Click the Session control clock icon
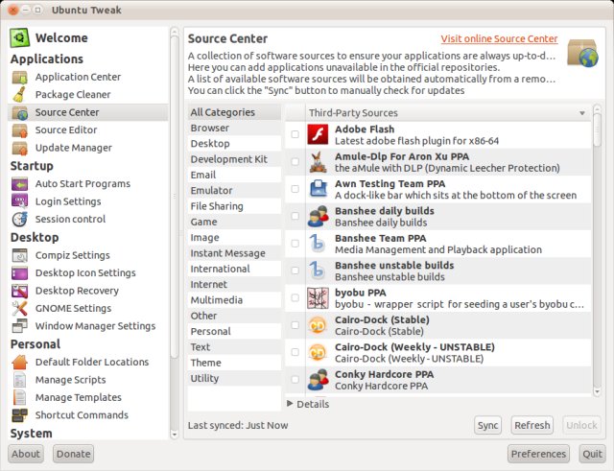The height and width of the screenshot is (471, 614). coord(19,220)
